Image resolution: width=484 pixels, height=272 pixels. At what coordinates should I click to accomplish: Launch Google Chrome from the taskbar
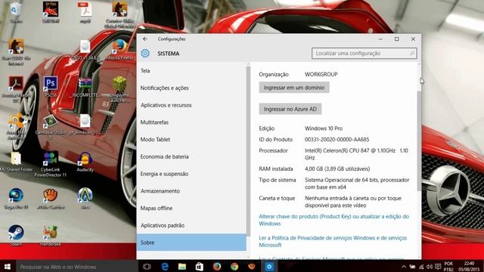click(x=234, y=267)
